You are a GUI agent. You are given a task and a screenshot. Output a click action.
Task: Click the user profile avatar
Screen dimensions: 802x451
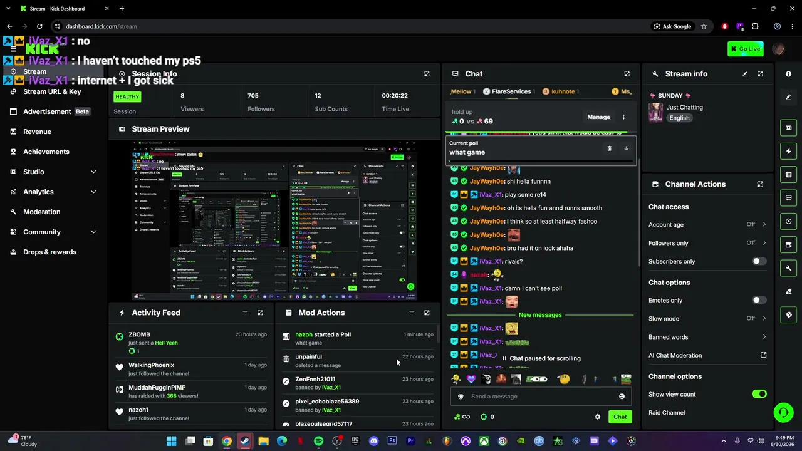click(779, 49)
